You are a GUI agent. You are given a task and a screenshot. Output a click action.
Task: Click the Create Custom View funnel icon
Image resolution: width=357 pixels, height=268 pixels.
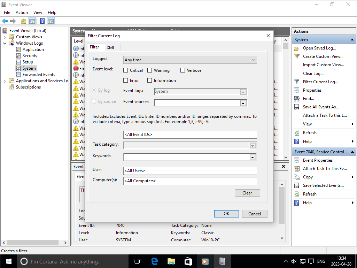pos(297,56)
